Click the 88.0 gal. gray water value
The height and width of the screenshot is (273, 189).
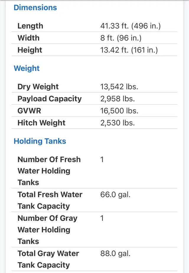(115, 253)
